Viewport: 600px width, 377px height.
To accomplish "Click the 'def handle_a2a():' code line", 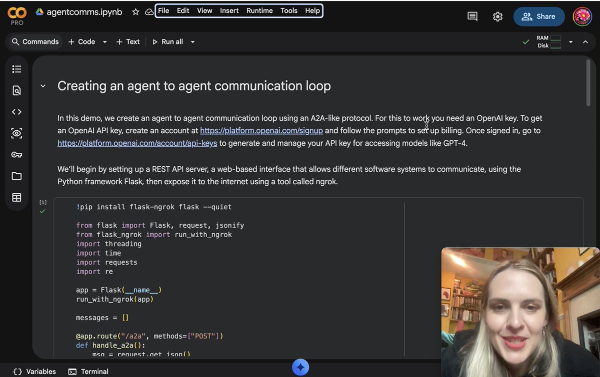I will 110,345.
